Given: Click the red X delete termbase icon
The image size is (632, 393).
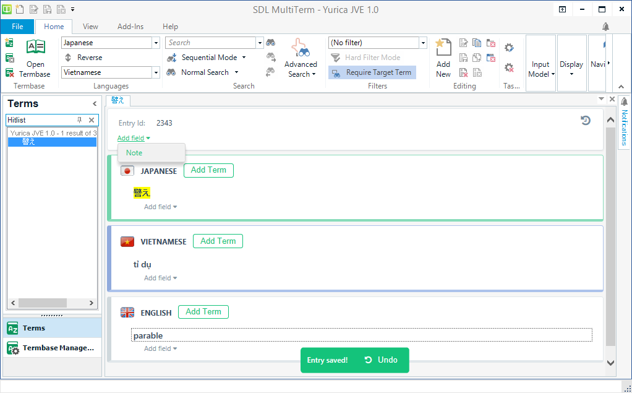Looking at the screenshot, I should pos(10,72).
